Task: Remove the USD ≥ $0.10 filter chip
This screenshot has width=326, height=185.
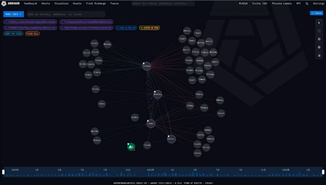Action: pos(118,28)
